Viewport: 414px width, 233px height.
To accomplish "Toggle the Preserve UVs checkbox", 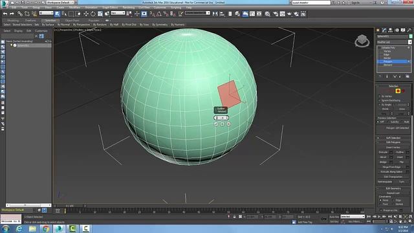I will [x=381, y=210].
